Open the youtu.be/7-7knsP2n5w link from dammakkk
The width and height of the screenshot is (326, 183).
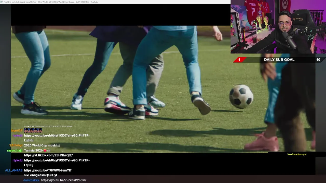(63, 180)
